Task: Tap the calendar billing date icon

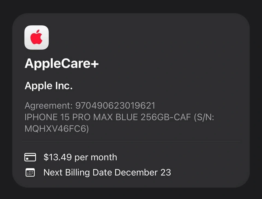Action: 30,173
